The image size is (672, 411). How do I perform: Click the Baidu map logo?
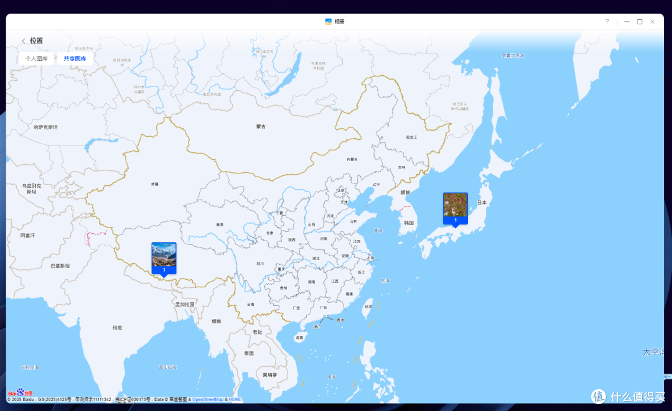point(20,392)
